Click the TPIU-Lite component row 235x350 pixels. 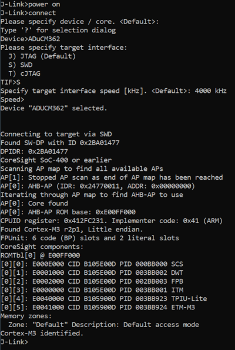[103, 299]
